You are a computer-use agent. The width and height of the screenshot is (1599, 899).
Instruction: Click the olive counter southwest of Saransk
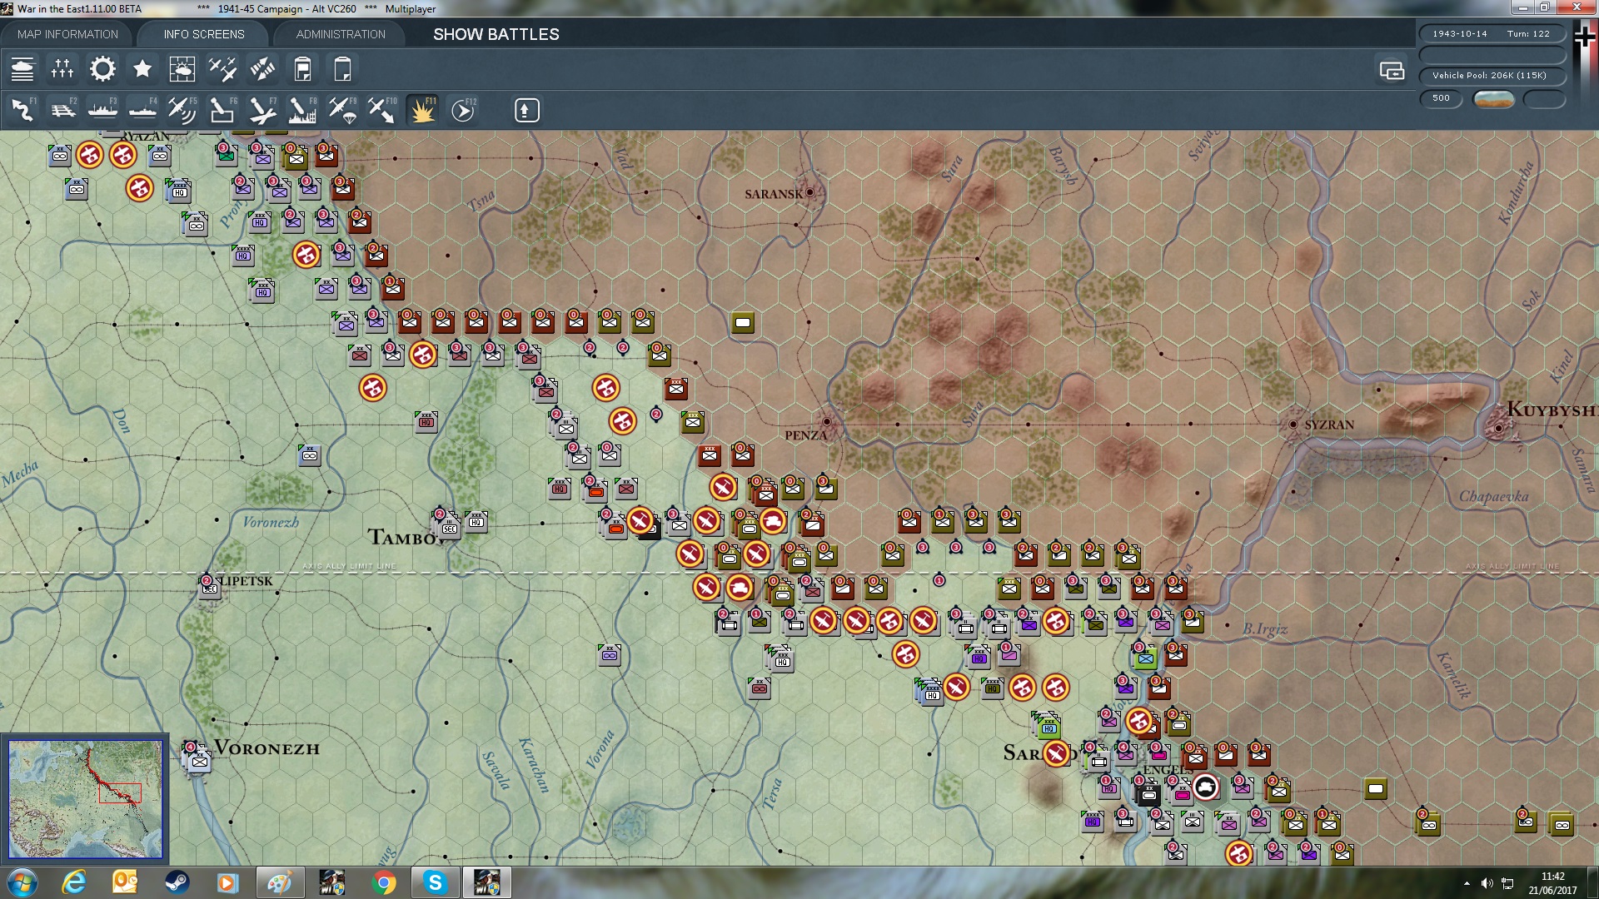[x=743, y=323]
